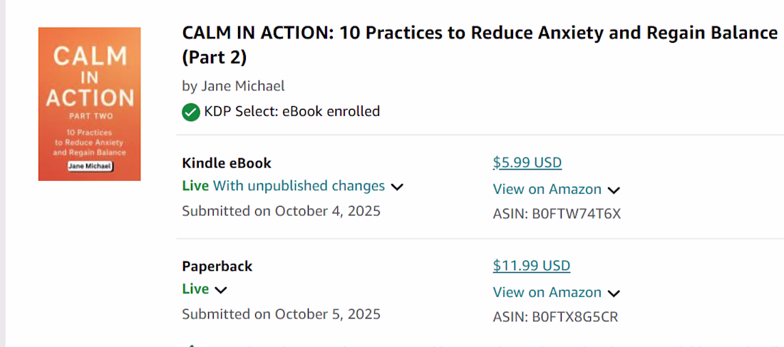Viewport: 784px width, 347px height.
Task: Click the KDP Select: eBook enrolled text
Action: 292,111
